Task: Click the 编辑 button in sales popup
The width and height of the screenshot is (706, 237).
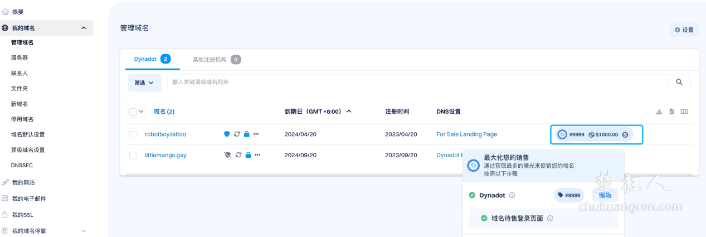Action: pos(605,195)
